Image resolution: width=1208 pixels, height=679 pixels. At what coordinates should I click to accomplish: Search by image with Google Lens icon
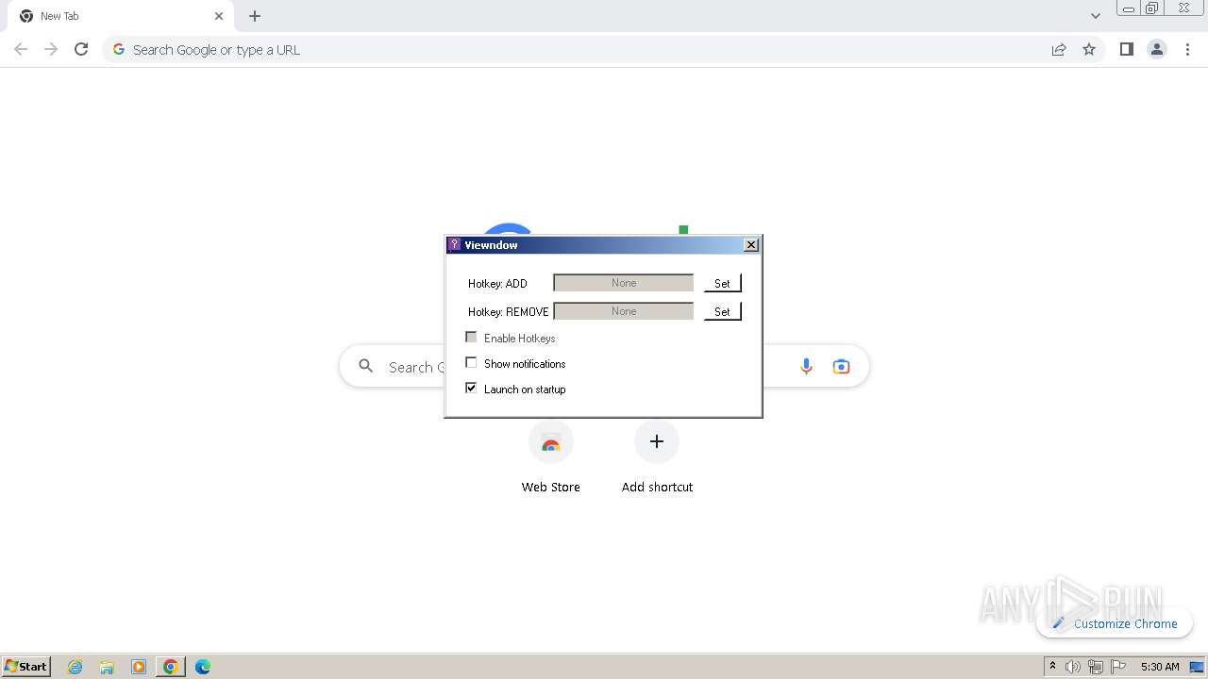pyautogui.click(x=842, y=367)
